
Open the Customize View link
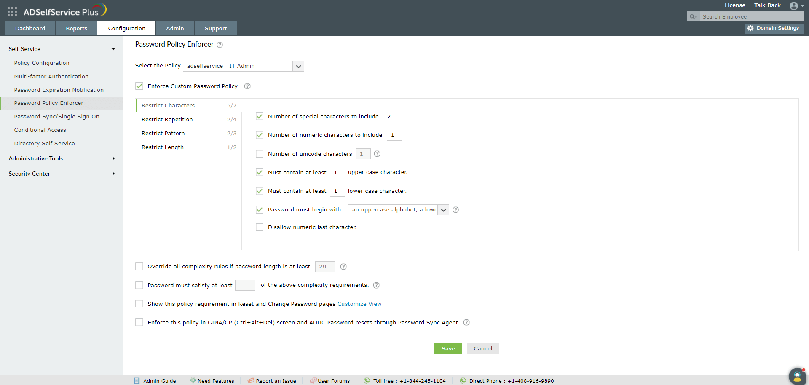(359, 304)
